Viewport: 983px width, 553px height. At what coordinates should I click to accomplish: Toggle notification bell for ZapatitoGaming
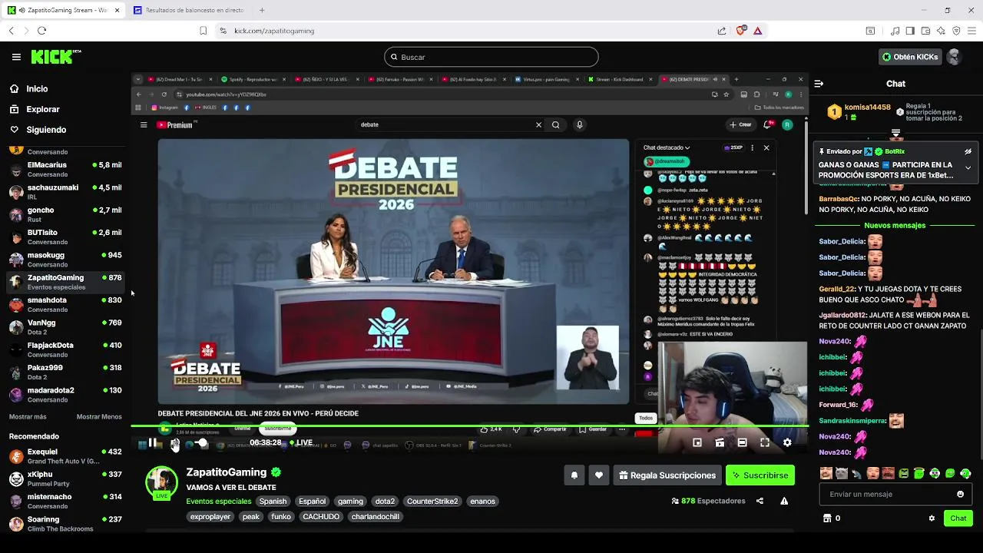(574, 475)
